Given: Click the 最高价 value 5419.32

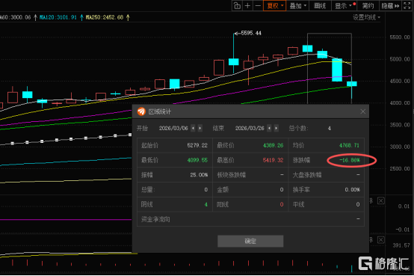Looking at the screenshot, I should click(x=273, y=160).
